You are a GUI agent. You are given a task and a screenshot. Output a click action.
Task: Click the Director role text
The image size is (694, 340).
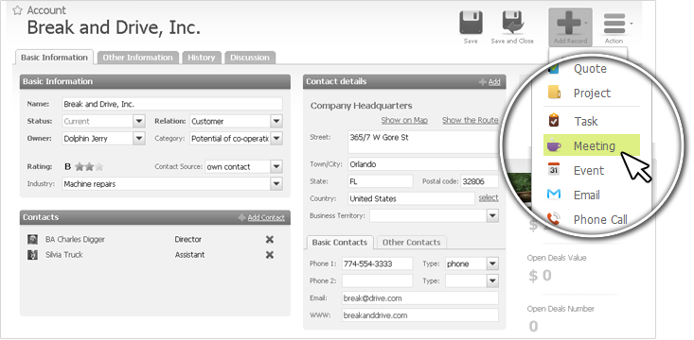(188, 239)
